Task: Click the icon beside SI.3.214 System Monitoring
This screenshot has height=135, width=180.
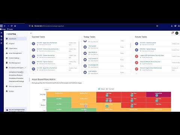Action: coord(33,56)
